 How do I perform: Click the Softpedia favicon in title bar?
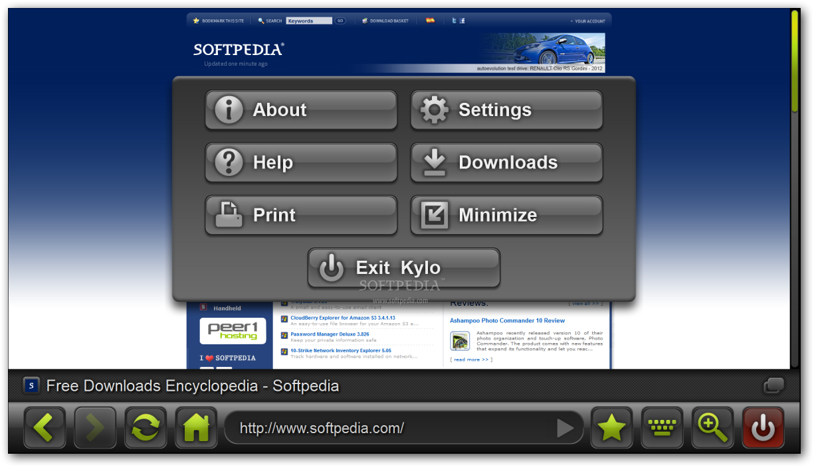point(31,385)
